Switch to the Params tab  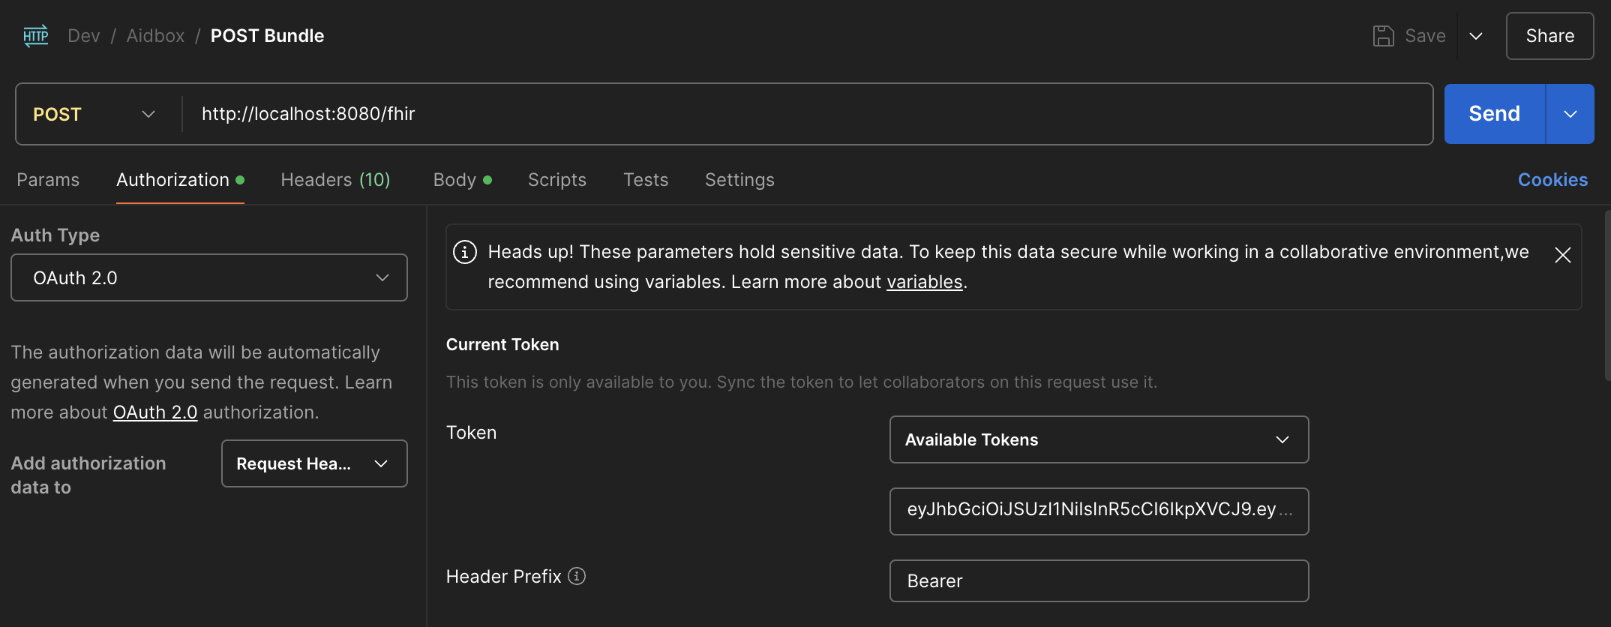pos(48,180)
